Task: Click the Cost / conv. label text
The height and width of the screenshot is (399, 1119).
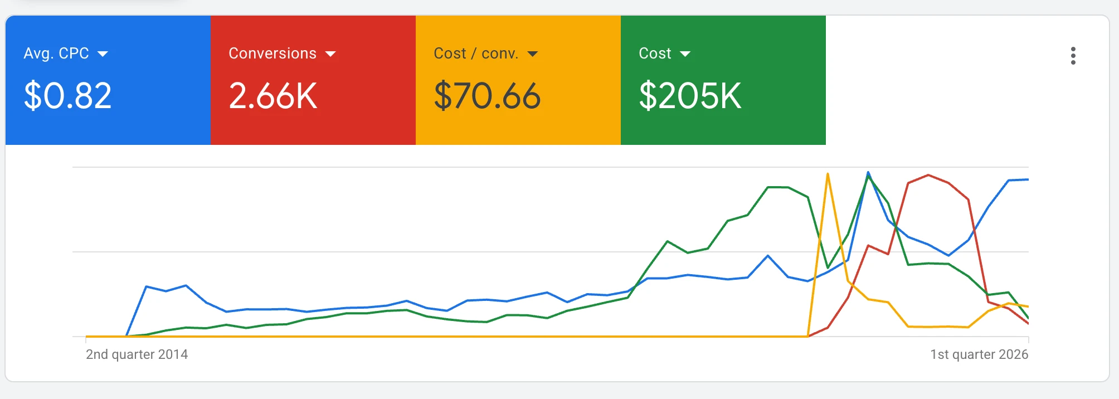Action: point(476,53)
